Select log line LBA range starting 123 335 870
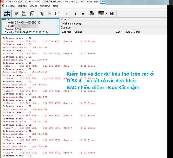Viewport: 173px width, 158px height. pos(49,78)
